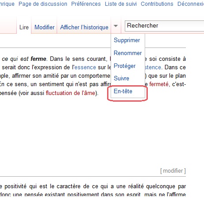The height and width of the screenshot is (198, 204).
Task: Open the fluctuation de l'âme link
Action: pyautogui.click(x=70, y=93)
